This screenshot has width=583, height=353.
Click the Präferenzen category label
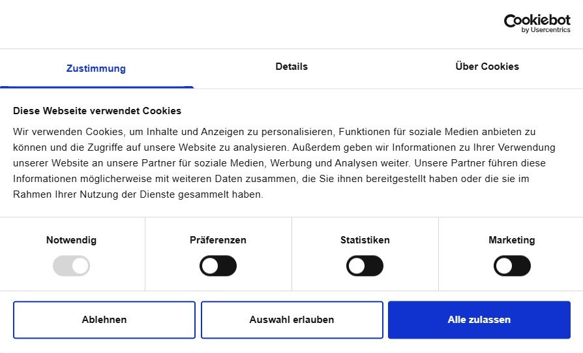[x=218, y=240]
